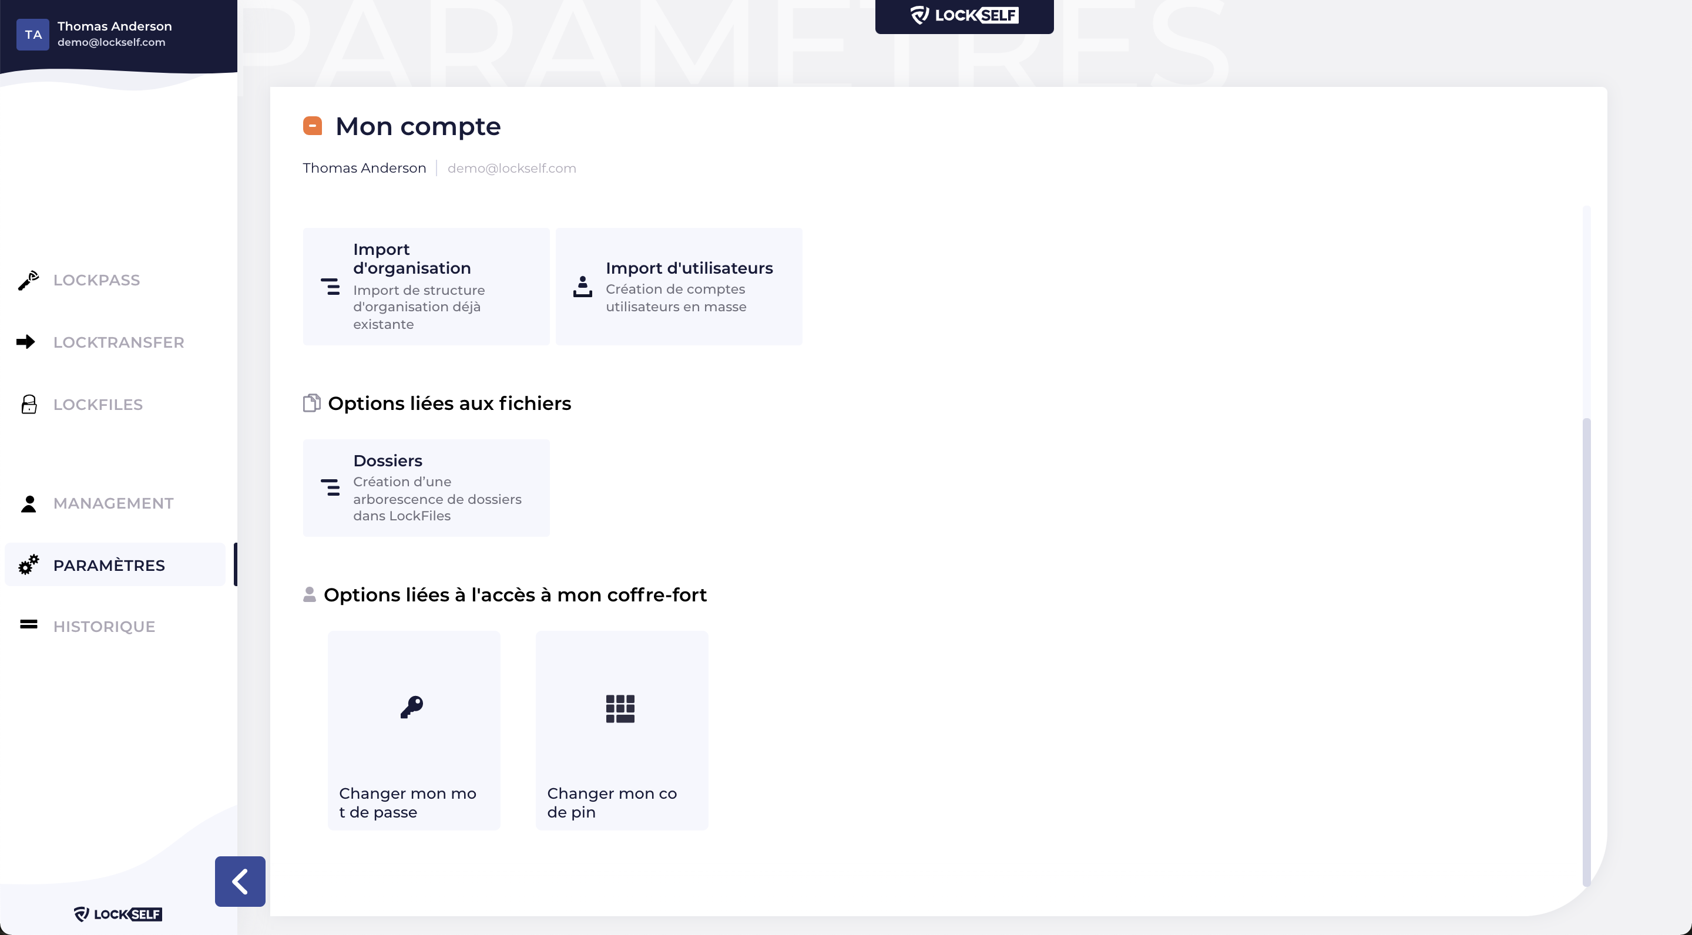Select Paramètres in the sidebar

coord(115,564)
